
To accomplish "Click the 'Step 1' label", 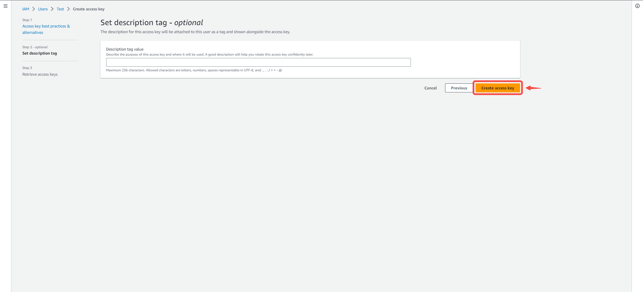I will point(27,20).
